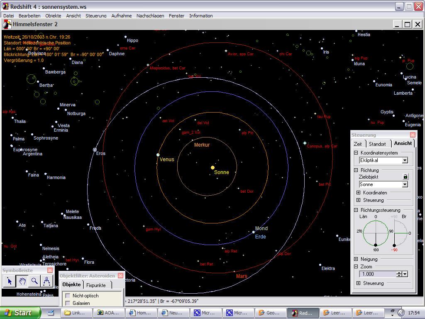Open the Koordinatensystem Ekliptikal dropdown
Image resolution: width=425 pixels, height=319 pixels.
[x=405, y=160]
